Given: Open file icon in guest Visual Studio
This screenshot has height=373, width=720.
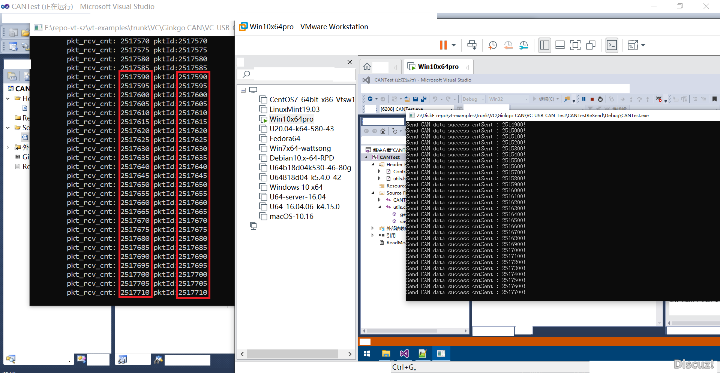Looking at the screenshot, I should pos(407,99).
